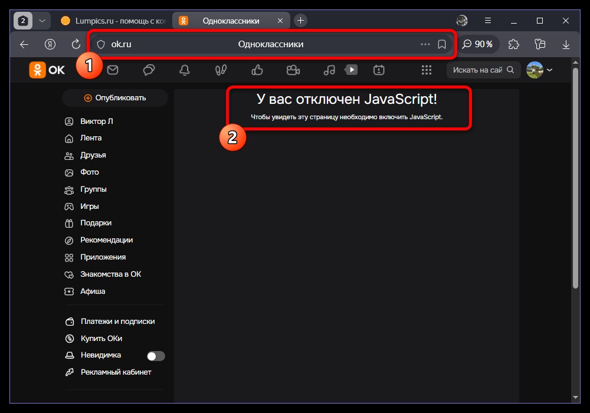Click the user avatar thumbnail
Image resolution: width=590 pixels, height=413 pixels.
(x=535, y=70)
